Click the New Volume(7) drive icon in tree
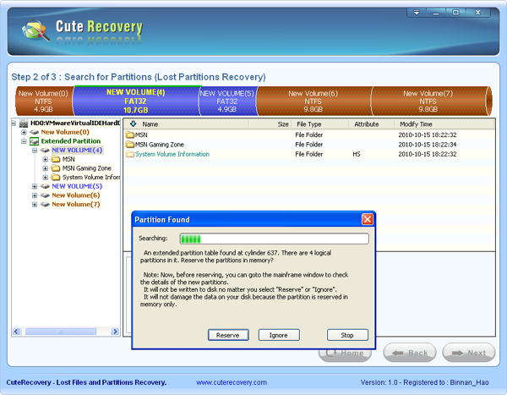This screenshot has height=395, width=507. pyautogui.click(x=45, y=205)
